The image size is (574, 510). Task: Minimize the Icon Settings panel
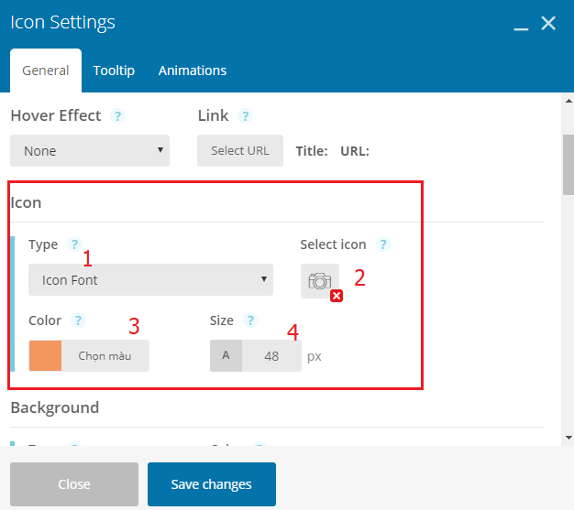click(x=521, y=28)
